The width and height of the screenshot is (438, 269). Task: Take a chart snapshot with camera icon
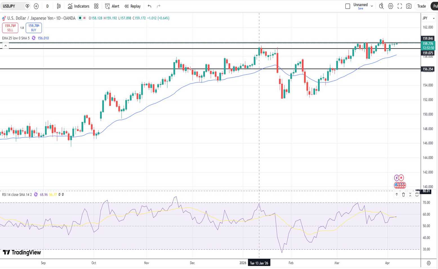coord(409,6)
